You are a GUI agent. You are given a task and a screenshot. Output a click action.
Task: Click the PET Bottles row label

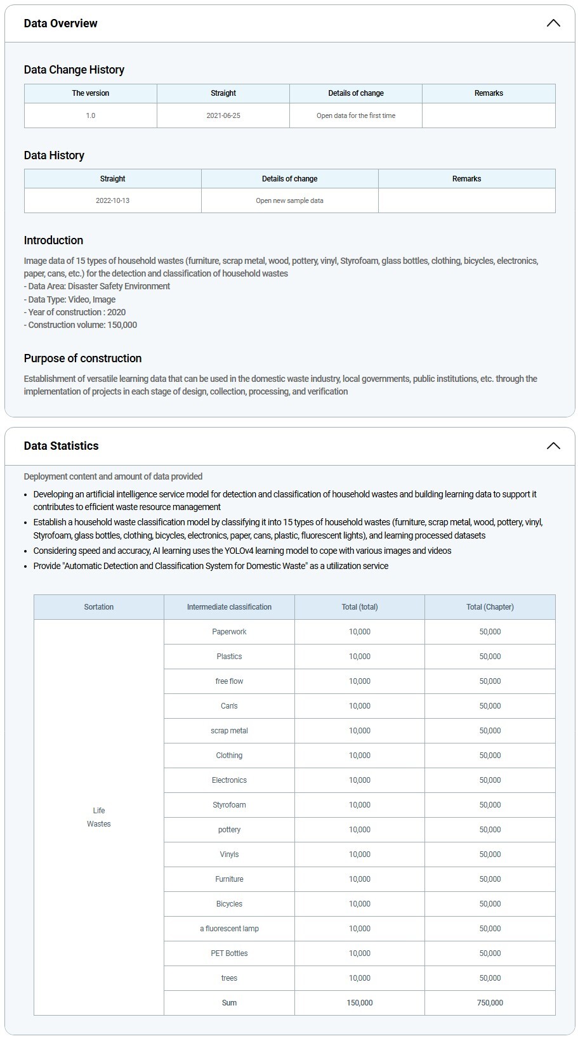point(229,953)
